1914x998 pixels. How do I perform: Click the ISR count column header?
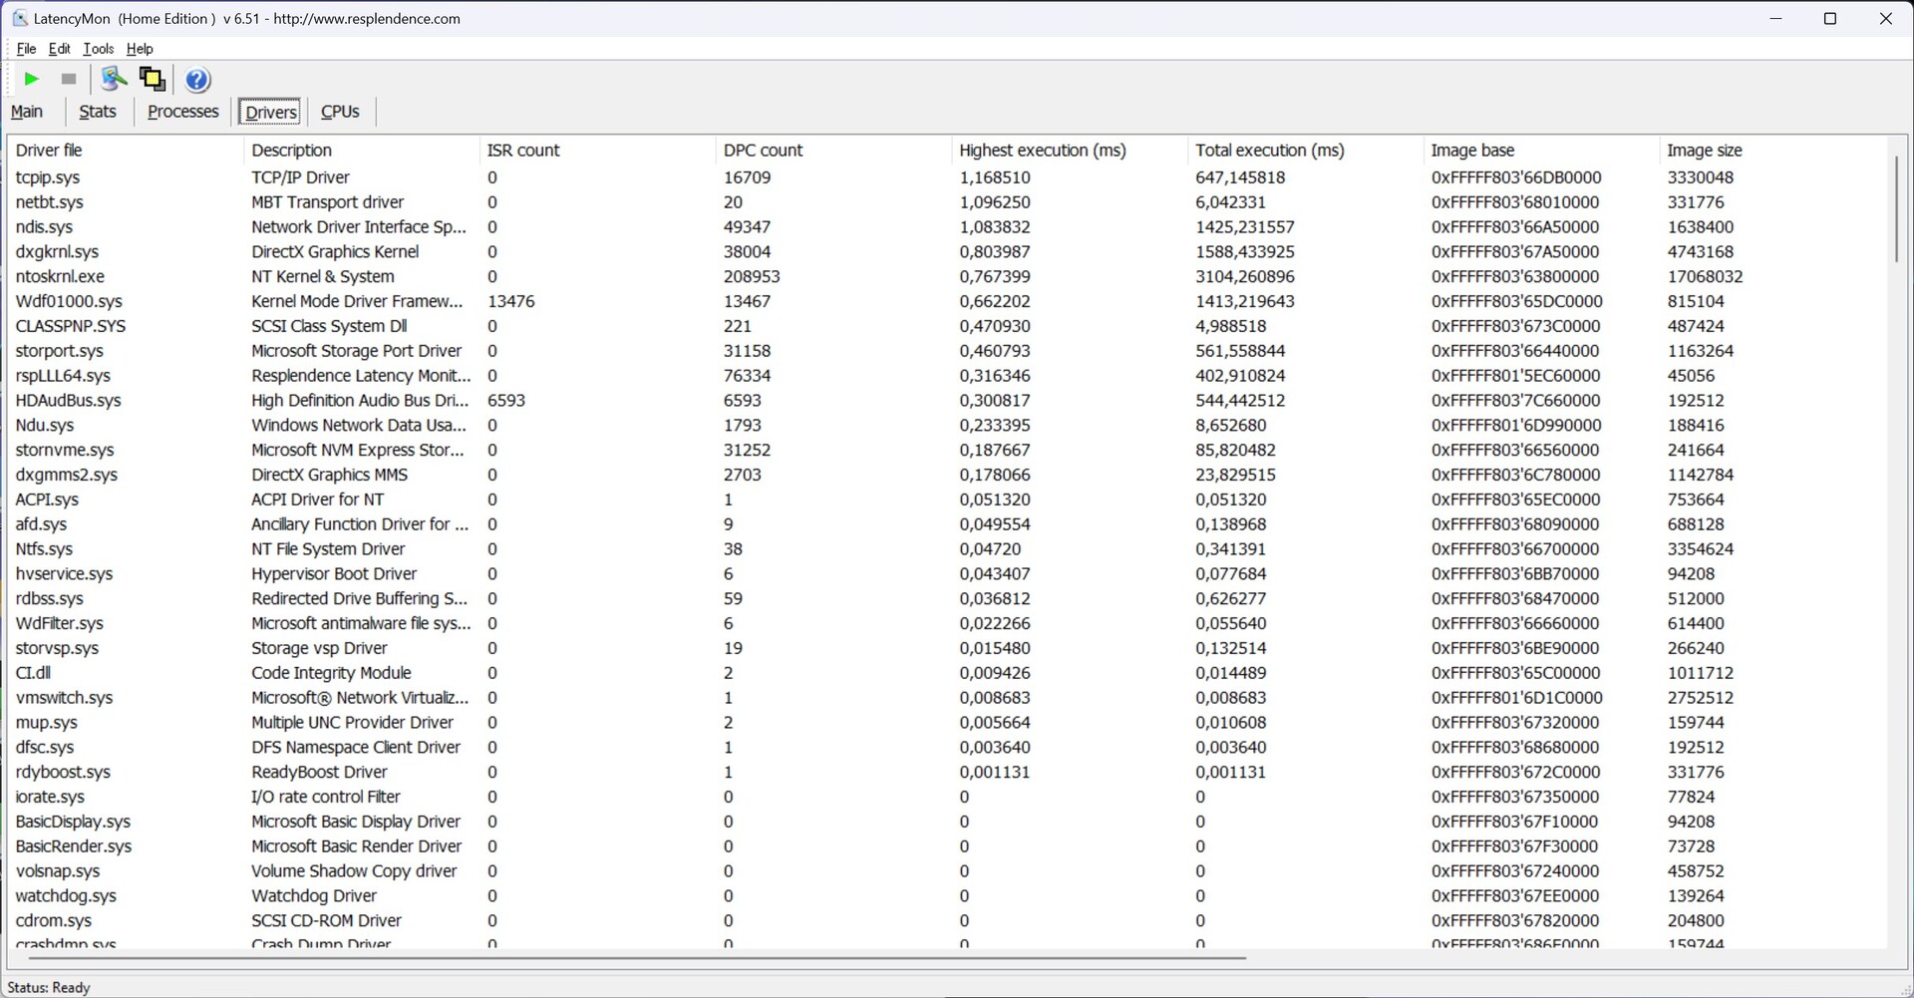tap(523, 151)
